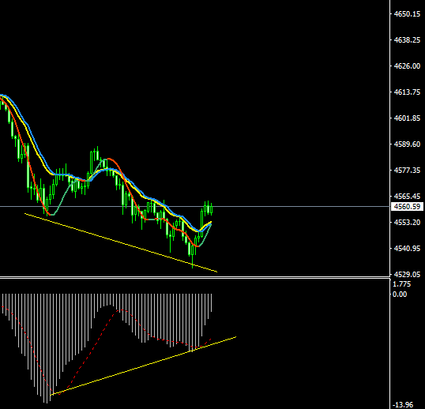Click the 4601.85 price scale label

pyautogui.click(x=407, y=118)
